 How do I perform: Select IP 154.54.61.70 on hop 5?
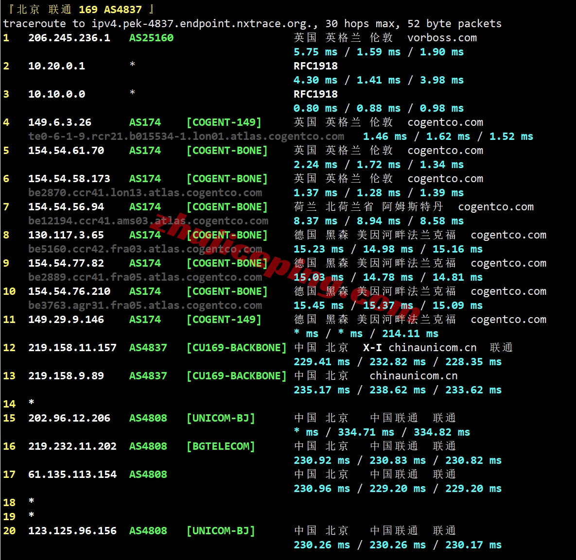tap(66, 151)
